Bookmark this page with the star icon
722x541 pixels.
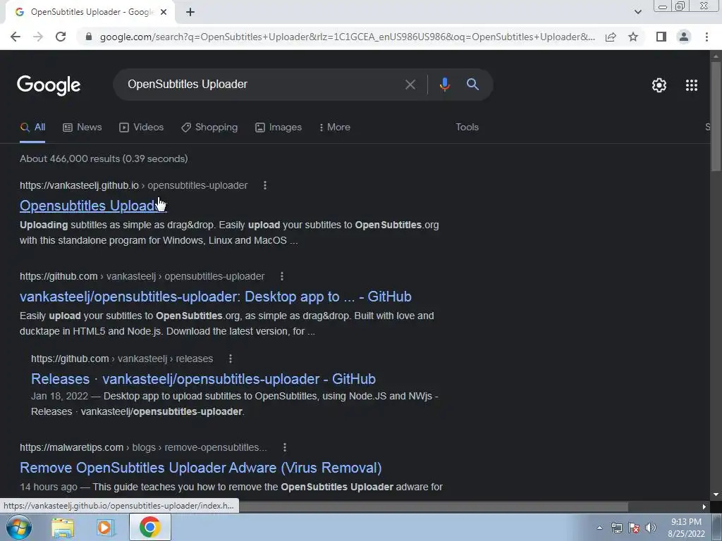click(x=633, y=37)
